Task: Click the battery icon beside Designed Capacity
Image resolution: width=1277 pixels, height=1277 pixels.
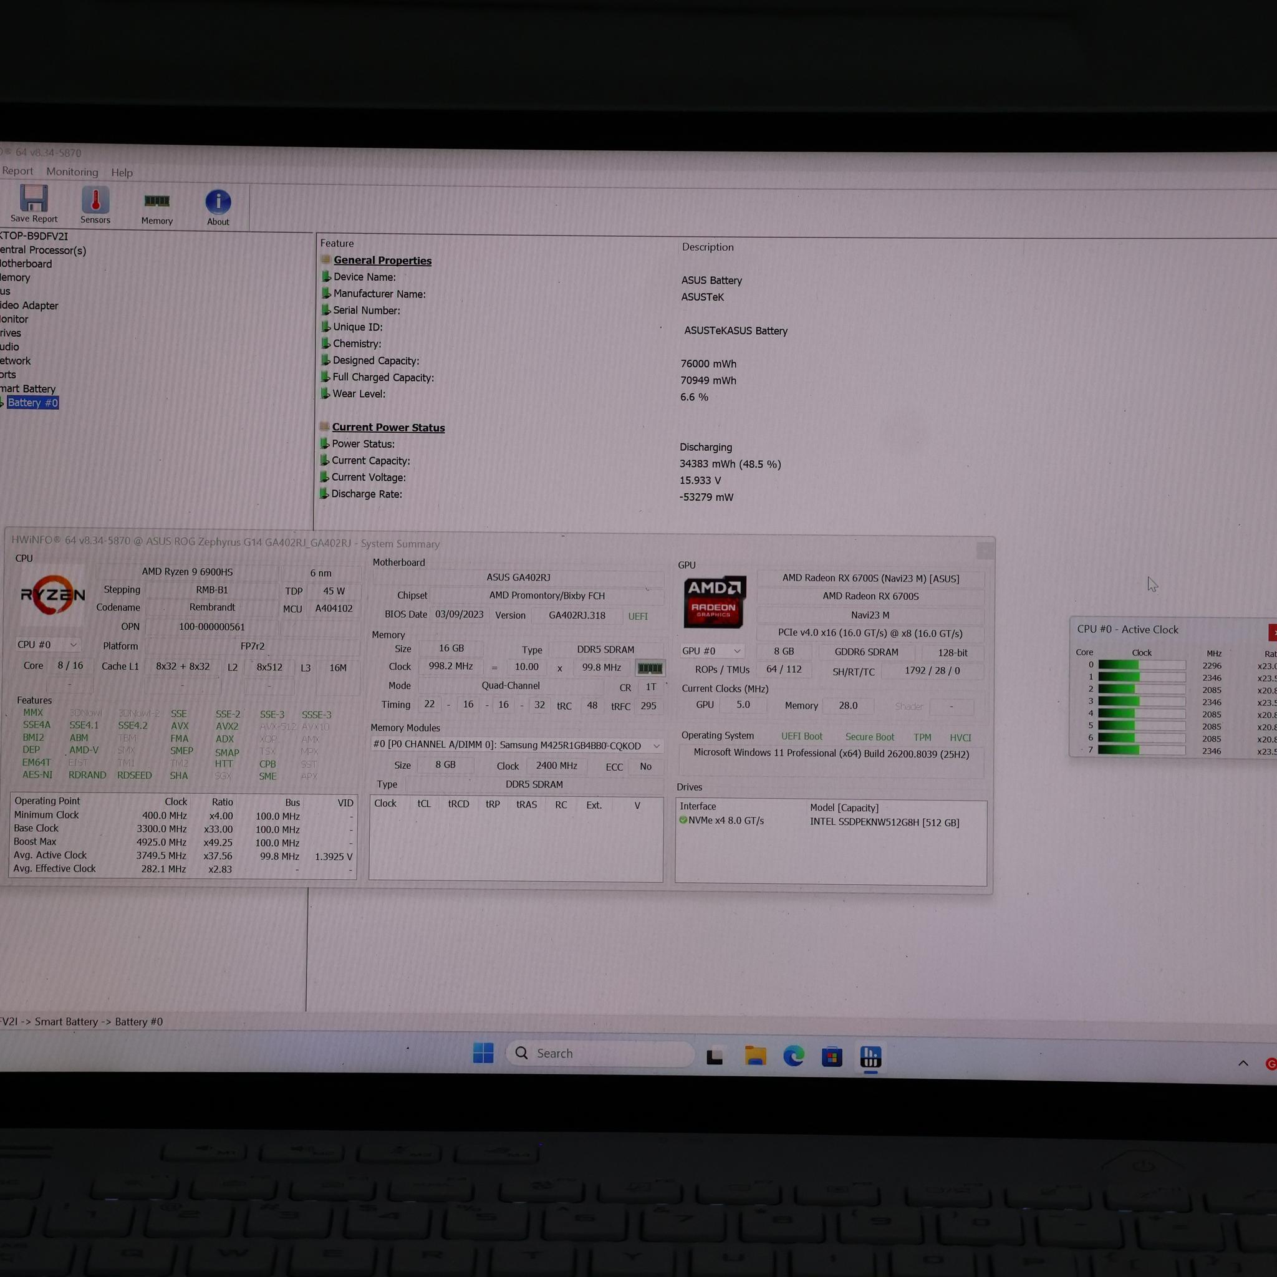Action: tap(325, 360)
